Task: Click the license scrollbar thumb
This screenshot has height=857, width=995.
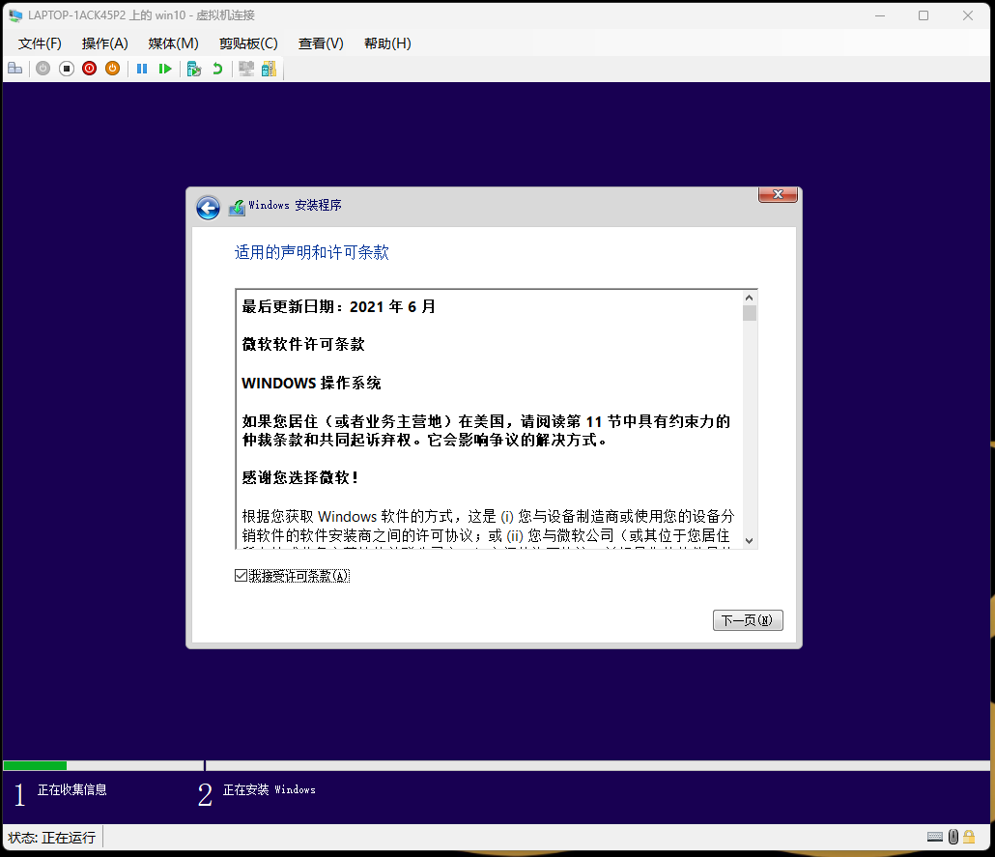Action: (x=750, y=313)
